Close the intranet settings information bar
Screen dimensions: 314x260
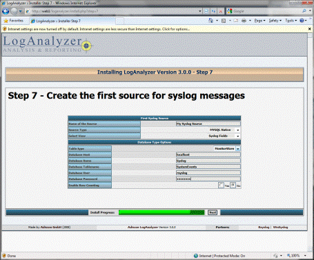[x=310, y=29]
